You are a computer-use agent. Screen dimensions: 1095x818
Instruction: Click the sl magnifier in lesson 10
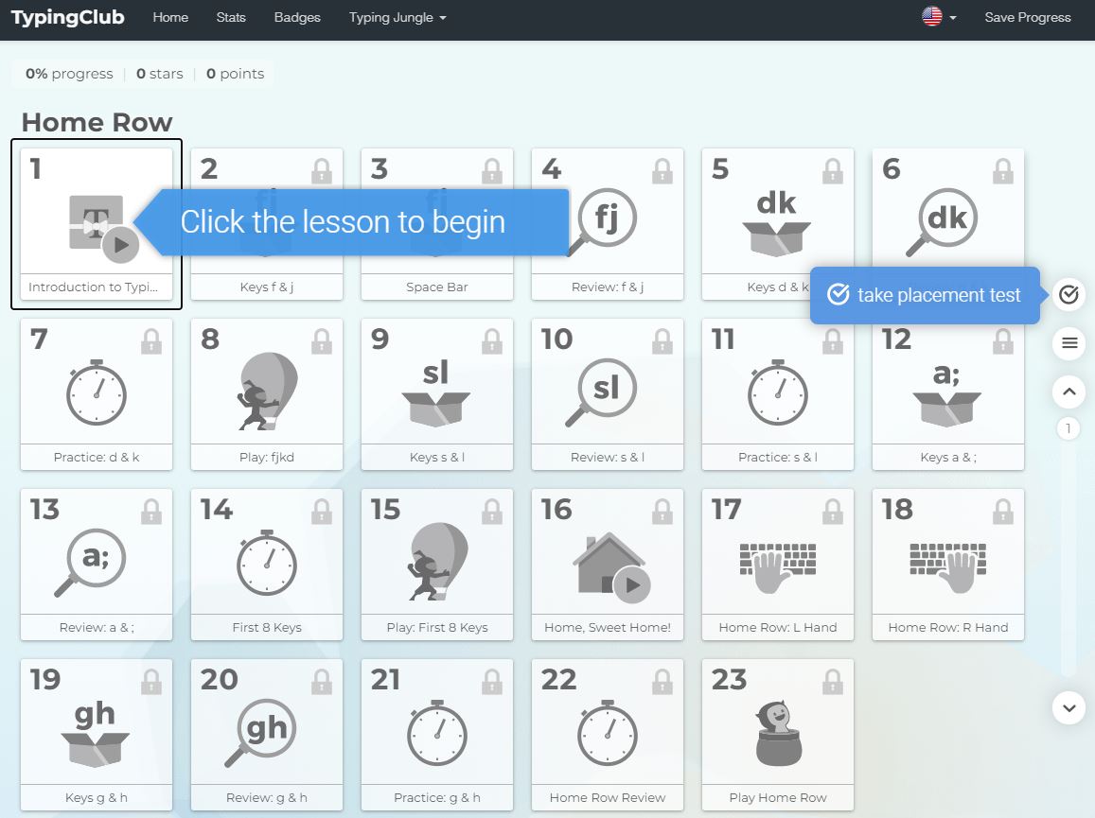601,392
